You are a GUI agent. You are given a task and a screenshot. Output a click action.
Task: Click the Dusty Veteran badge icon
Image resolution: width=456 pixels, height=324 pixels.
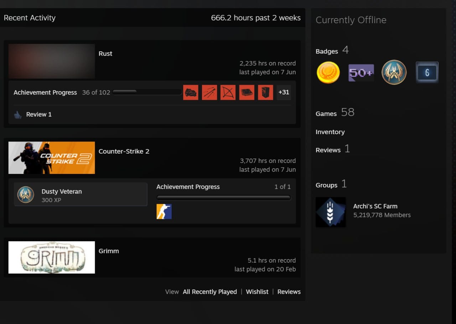click(x=26, y=195)
